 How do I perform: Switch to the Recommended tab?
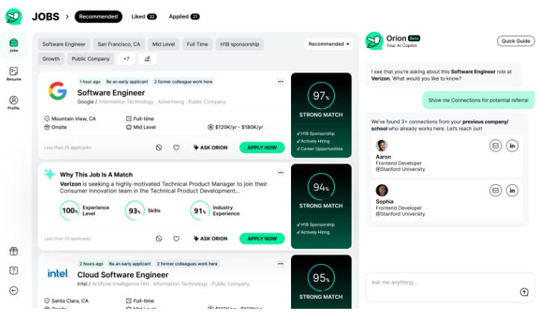tap(98, 16)
